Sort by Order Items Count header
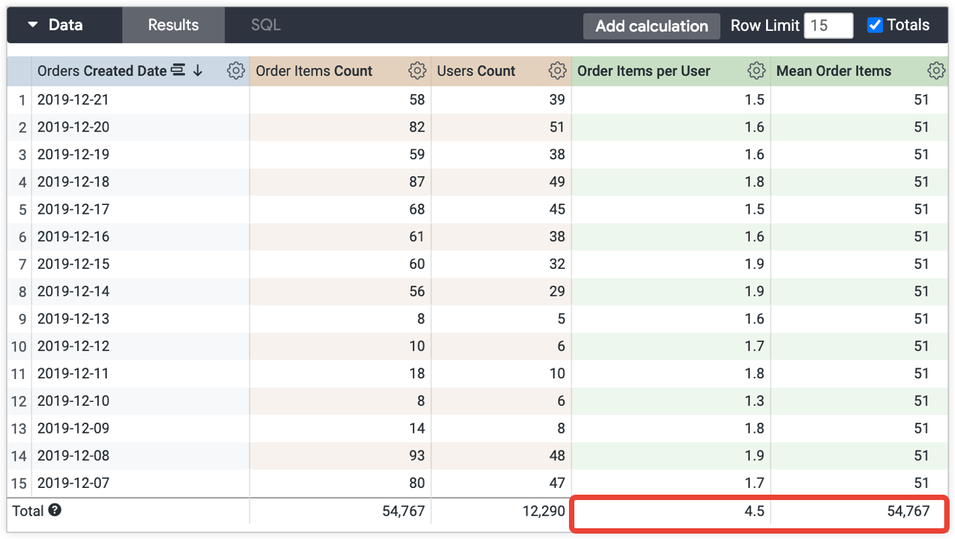The width and height of the screenshot is (955, 539). coord(314,71)
